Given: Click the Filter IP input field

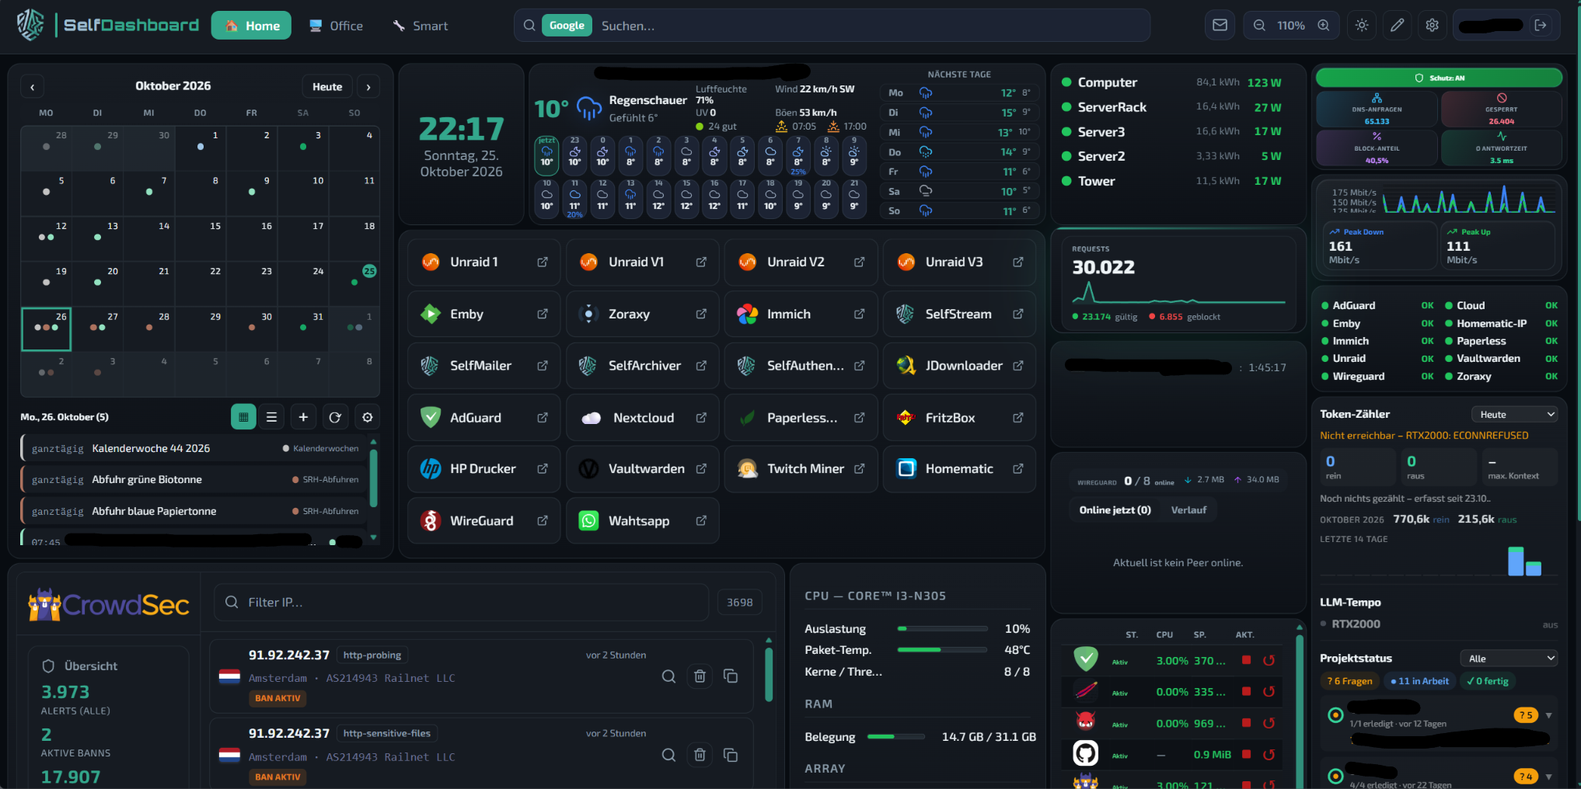Looking at the screenshot, I should [x=461, y=603].
